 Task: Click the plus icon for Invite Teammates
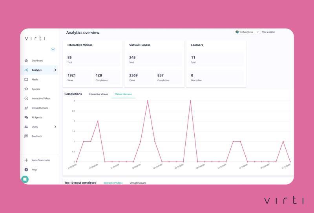[x=26, y=160]
